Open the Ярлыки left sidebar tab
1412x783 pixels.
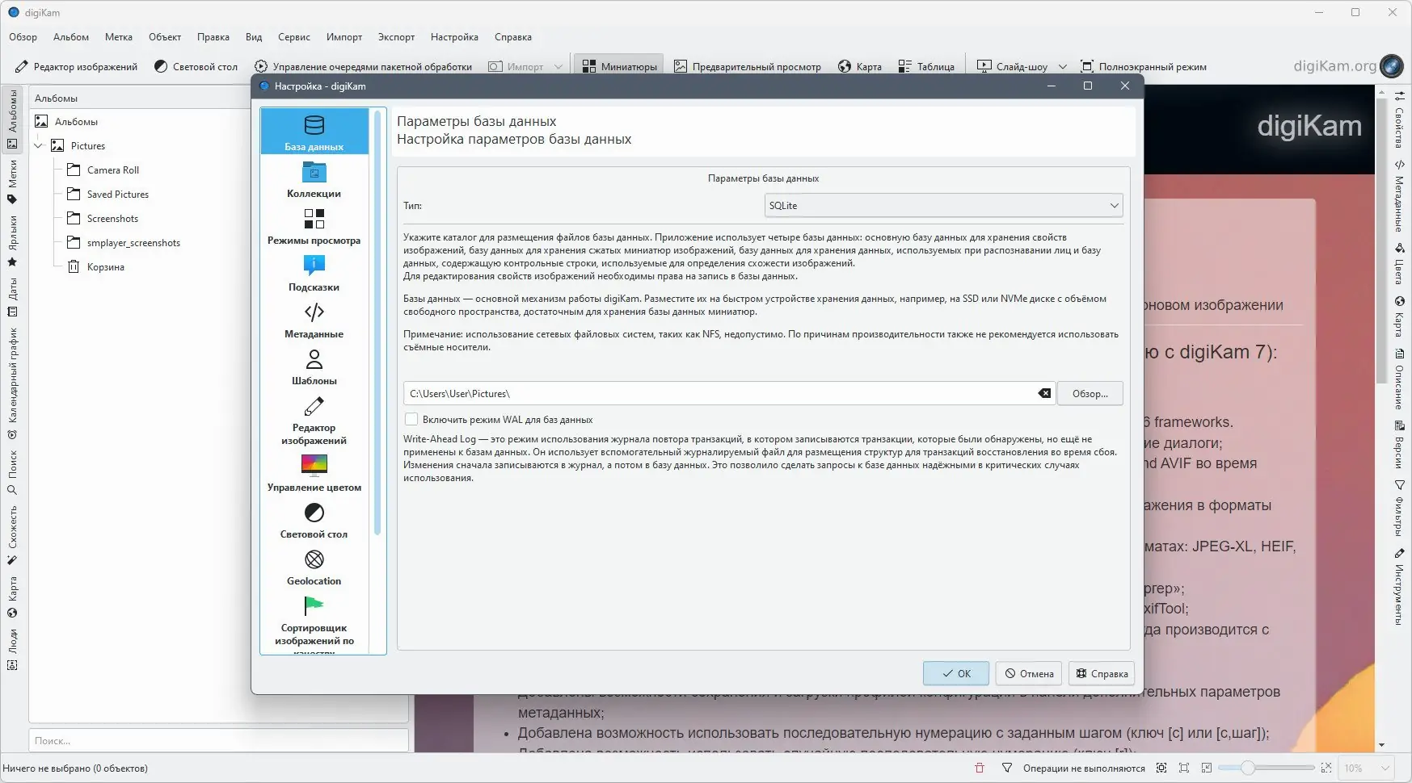point(12,241)
